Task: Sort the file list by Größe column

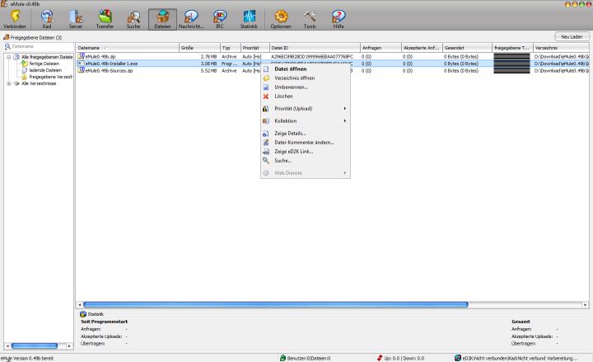Action: click(x=198, y=48)
